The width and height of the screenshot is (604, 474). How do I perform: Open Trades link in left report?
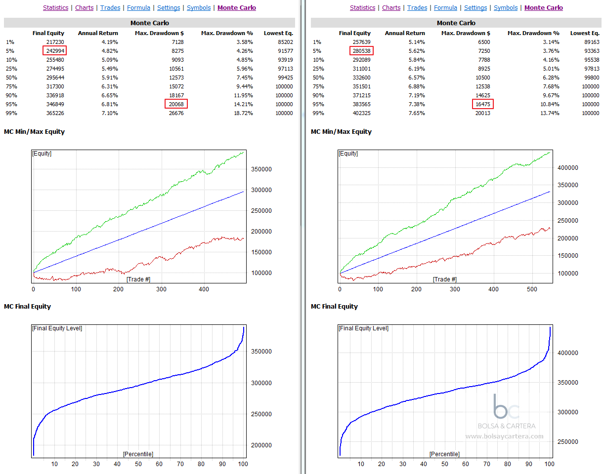(110, 8)
